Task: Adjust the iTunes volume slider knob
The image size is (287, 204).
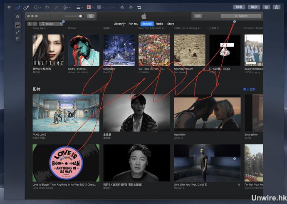Action: [81, 16]
